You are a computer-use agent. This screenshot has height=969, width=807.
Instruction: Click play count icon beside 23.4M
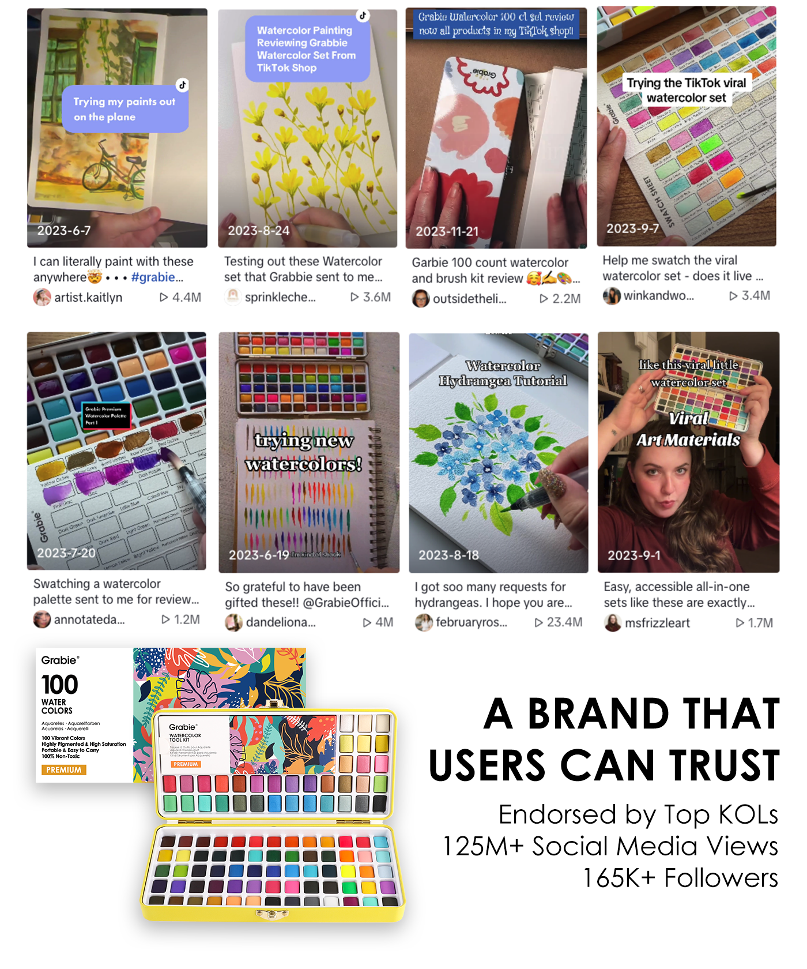click(539, 622)
